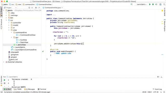Select .gitignore file in tree
166x93 pixels.
pyautogui.click(x=15, y=55)
